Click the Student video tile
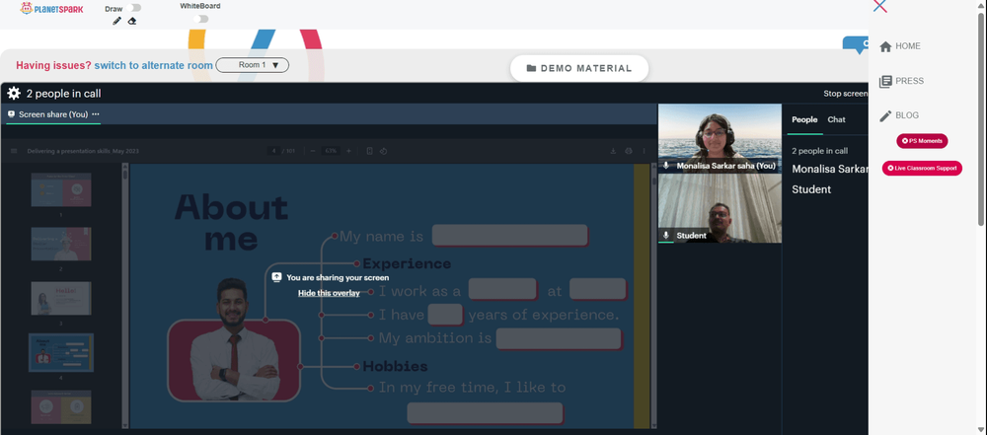Image resolution: width=987 pixels, height=435 pixels. (x=720, y=208)
